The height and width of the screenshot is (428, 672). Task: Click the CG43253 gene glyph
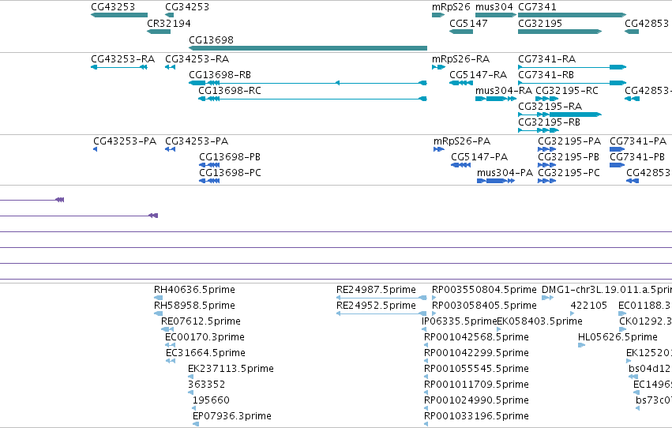click(119, 15)
